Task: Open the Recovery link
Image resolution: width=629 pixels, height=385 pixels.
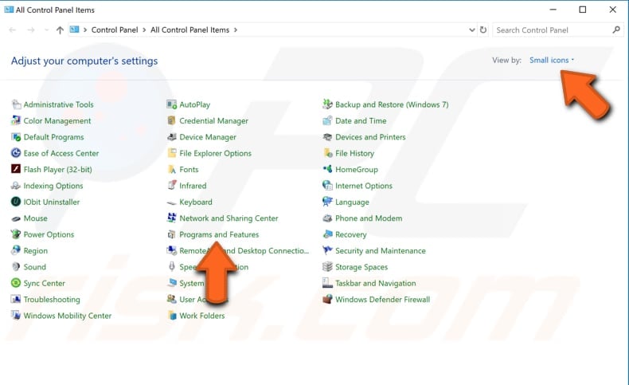Action: pyautogui.click(x=351, y=234)
